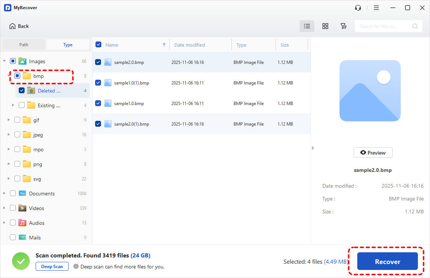Click the Preview button
The image size is (430, 278).
coord(373,153)
